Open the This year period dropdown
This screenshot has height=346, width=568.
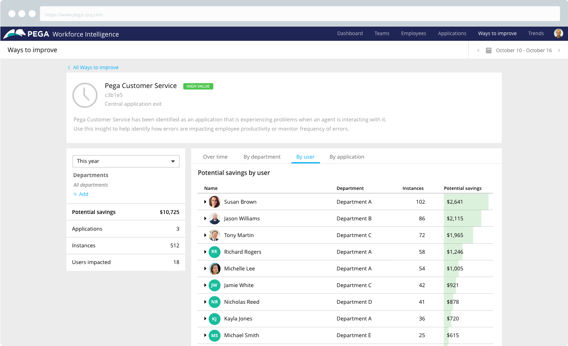[126, 161]
